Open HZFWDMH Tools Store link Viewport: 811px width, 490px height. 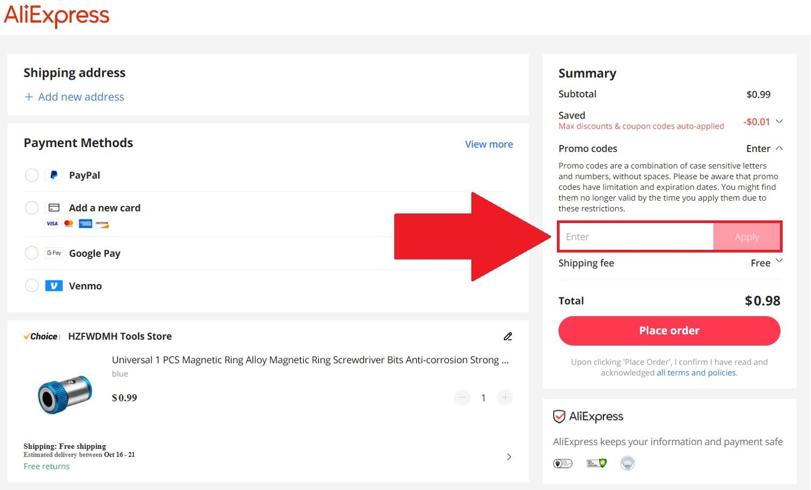[x=120, y=336]
